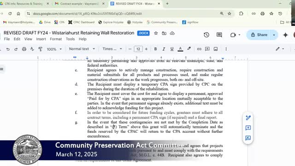Open browser extensions puzzle icon
295x166 pixels.
pyautogui.click(x=241, y=13)
